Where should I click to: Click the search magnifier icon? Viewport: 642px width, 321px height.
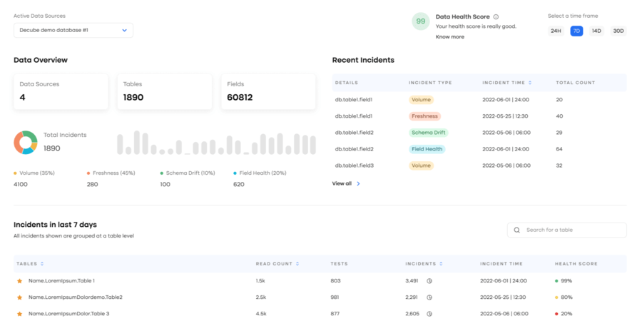pyautogui.click(x=516, y=230)
